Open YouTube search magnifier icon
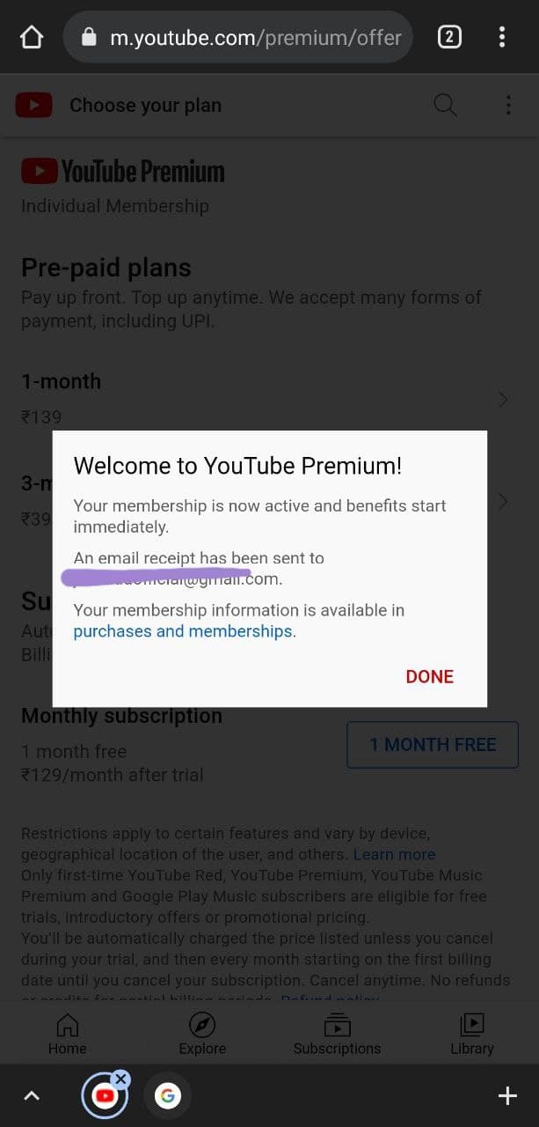 [x=446, y=106]
